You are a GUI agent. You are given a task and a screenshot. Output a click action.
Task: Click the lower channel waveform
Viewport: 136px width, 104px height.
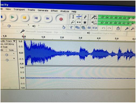(81, 78)
